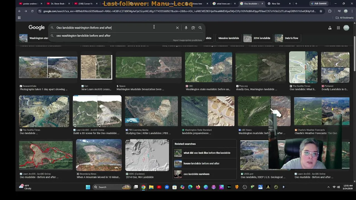Filter by Massive landslide chip

[x=229, y=38]
